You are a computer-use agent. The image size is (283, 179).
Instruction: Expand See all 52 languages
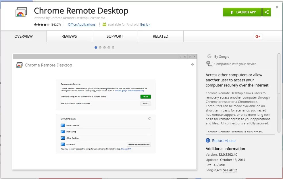click(230, 170)
